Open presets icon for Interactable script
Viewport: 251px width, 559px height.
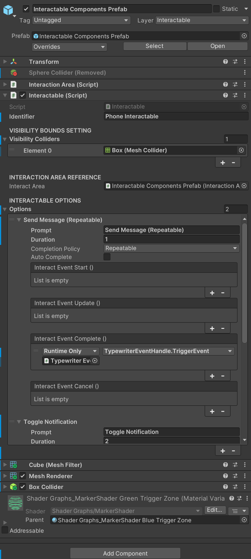(235, 95)
